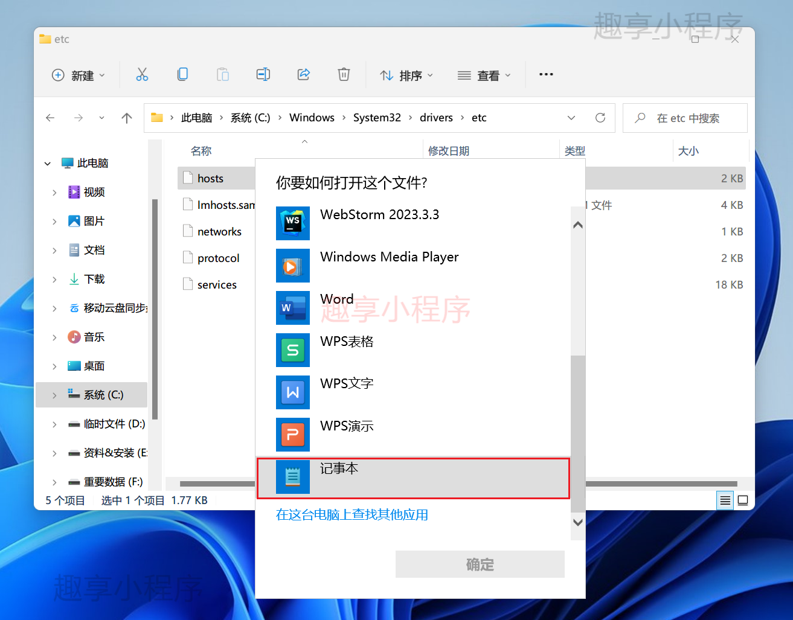Expand the 视频 tree node
Image resolution: width=793 pixels, height=620 pixels.
(x=54, y=192)
